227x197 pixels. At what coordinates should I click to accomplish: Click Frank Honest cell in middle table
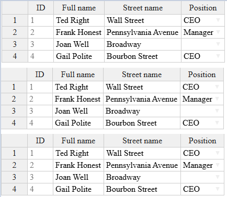78,99
